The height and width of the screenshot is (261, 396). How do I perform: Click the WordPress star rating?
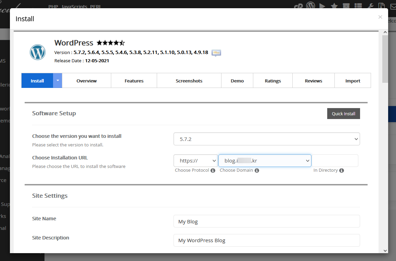[111, 43]
